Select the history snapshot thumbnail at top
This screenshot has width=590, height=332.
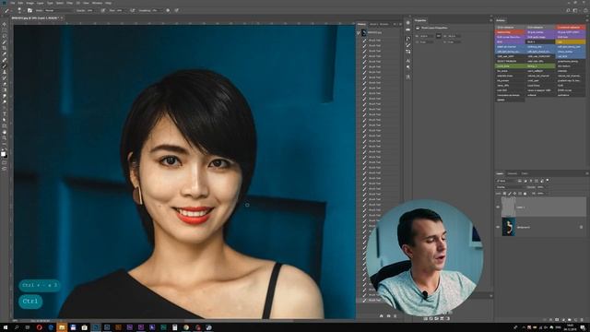364,33
